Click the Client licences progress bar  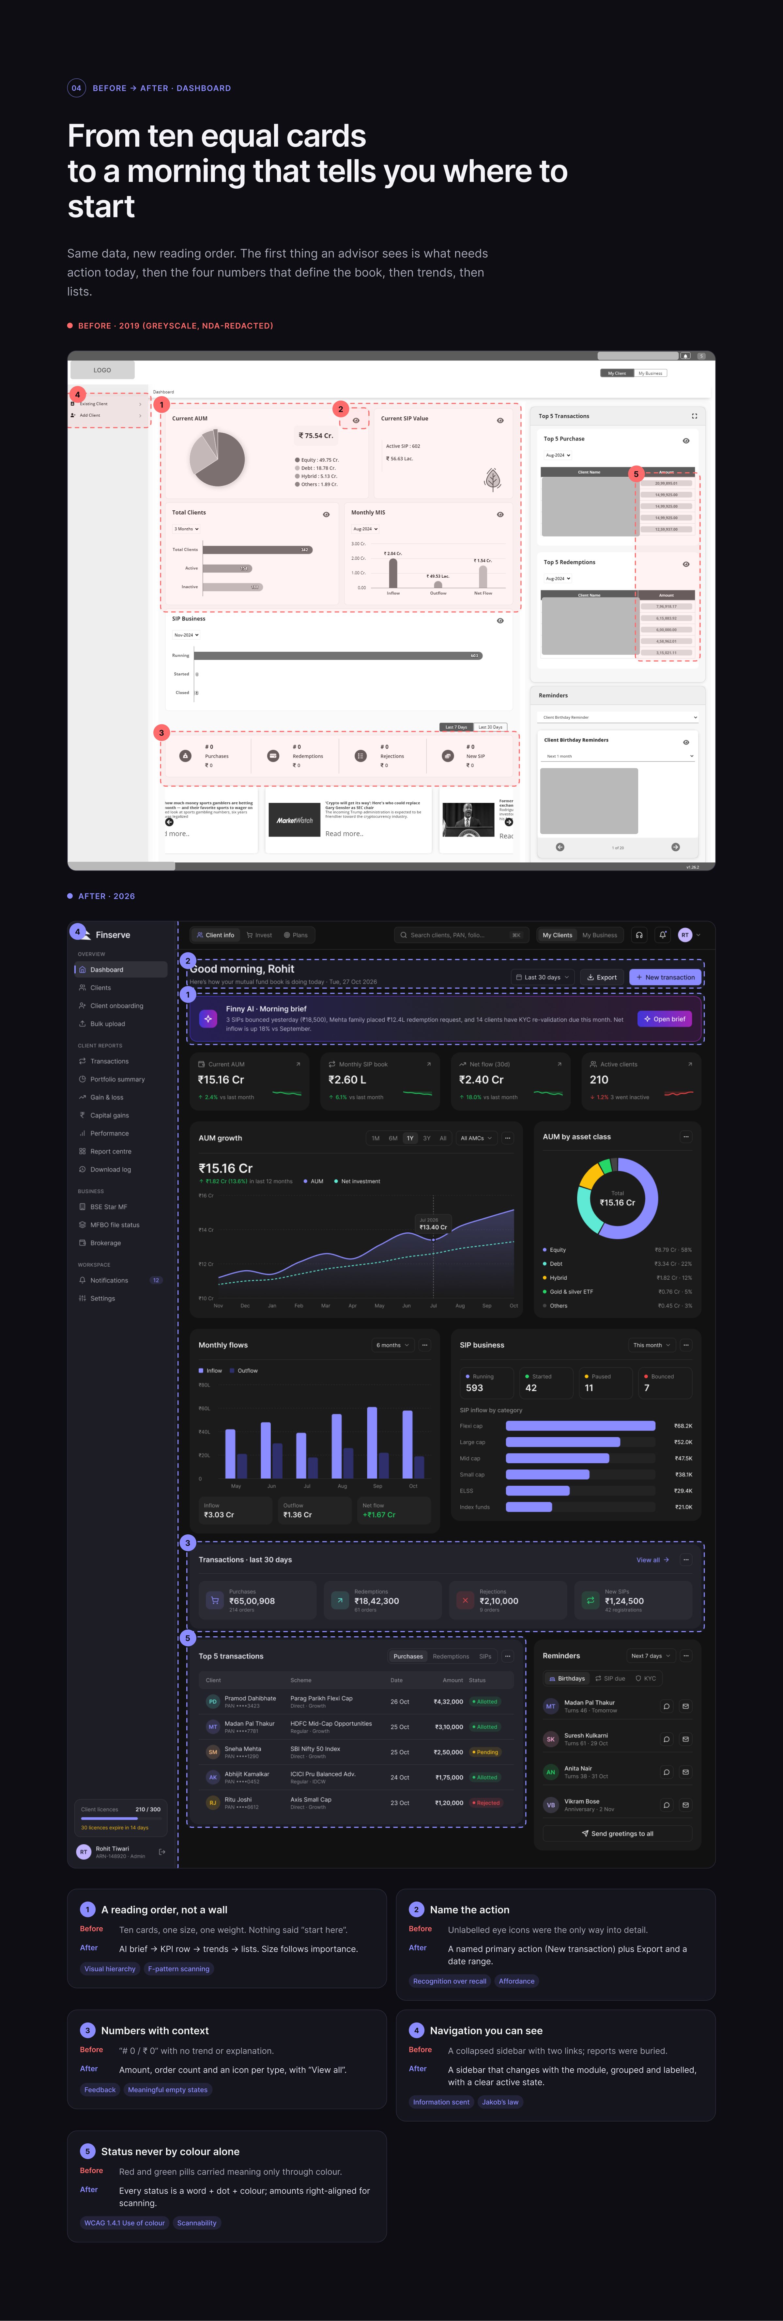point(121,1818)
